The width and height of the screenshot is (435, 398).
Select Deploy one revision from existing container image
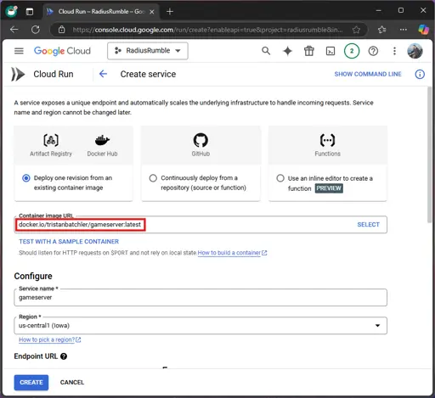[x=26, y=178]
